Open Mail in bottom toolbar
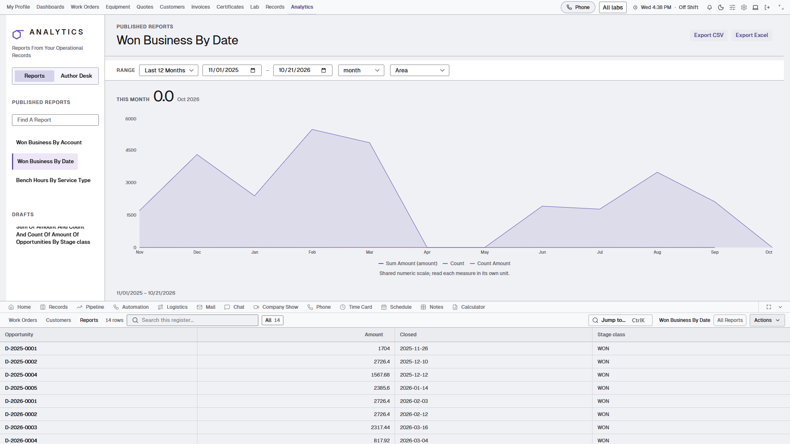790x444 pixels. point(206,307)
